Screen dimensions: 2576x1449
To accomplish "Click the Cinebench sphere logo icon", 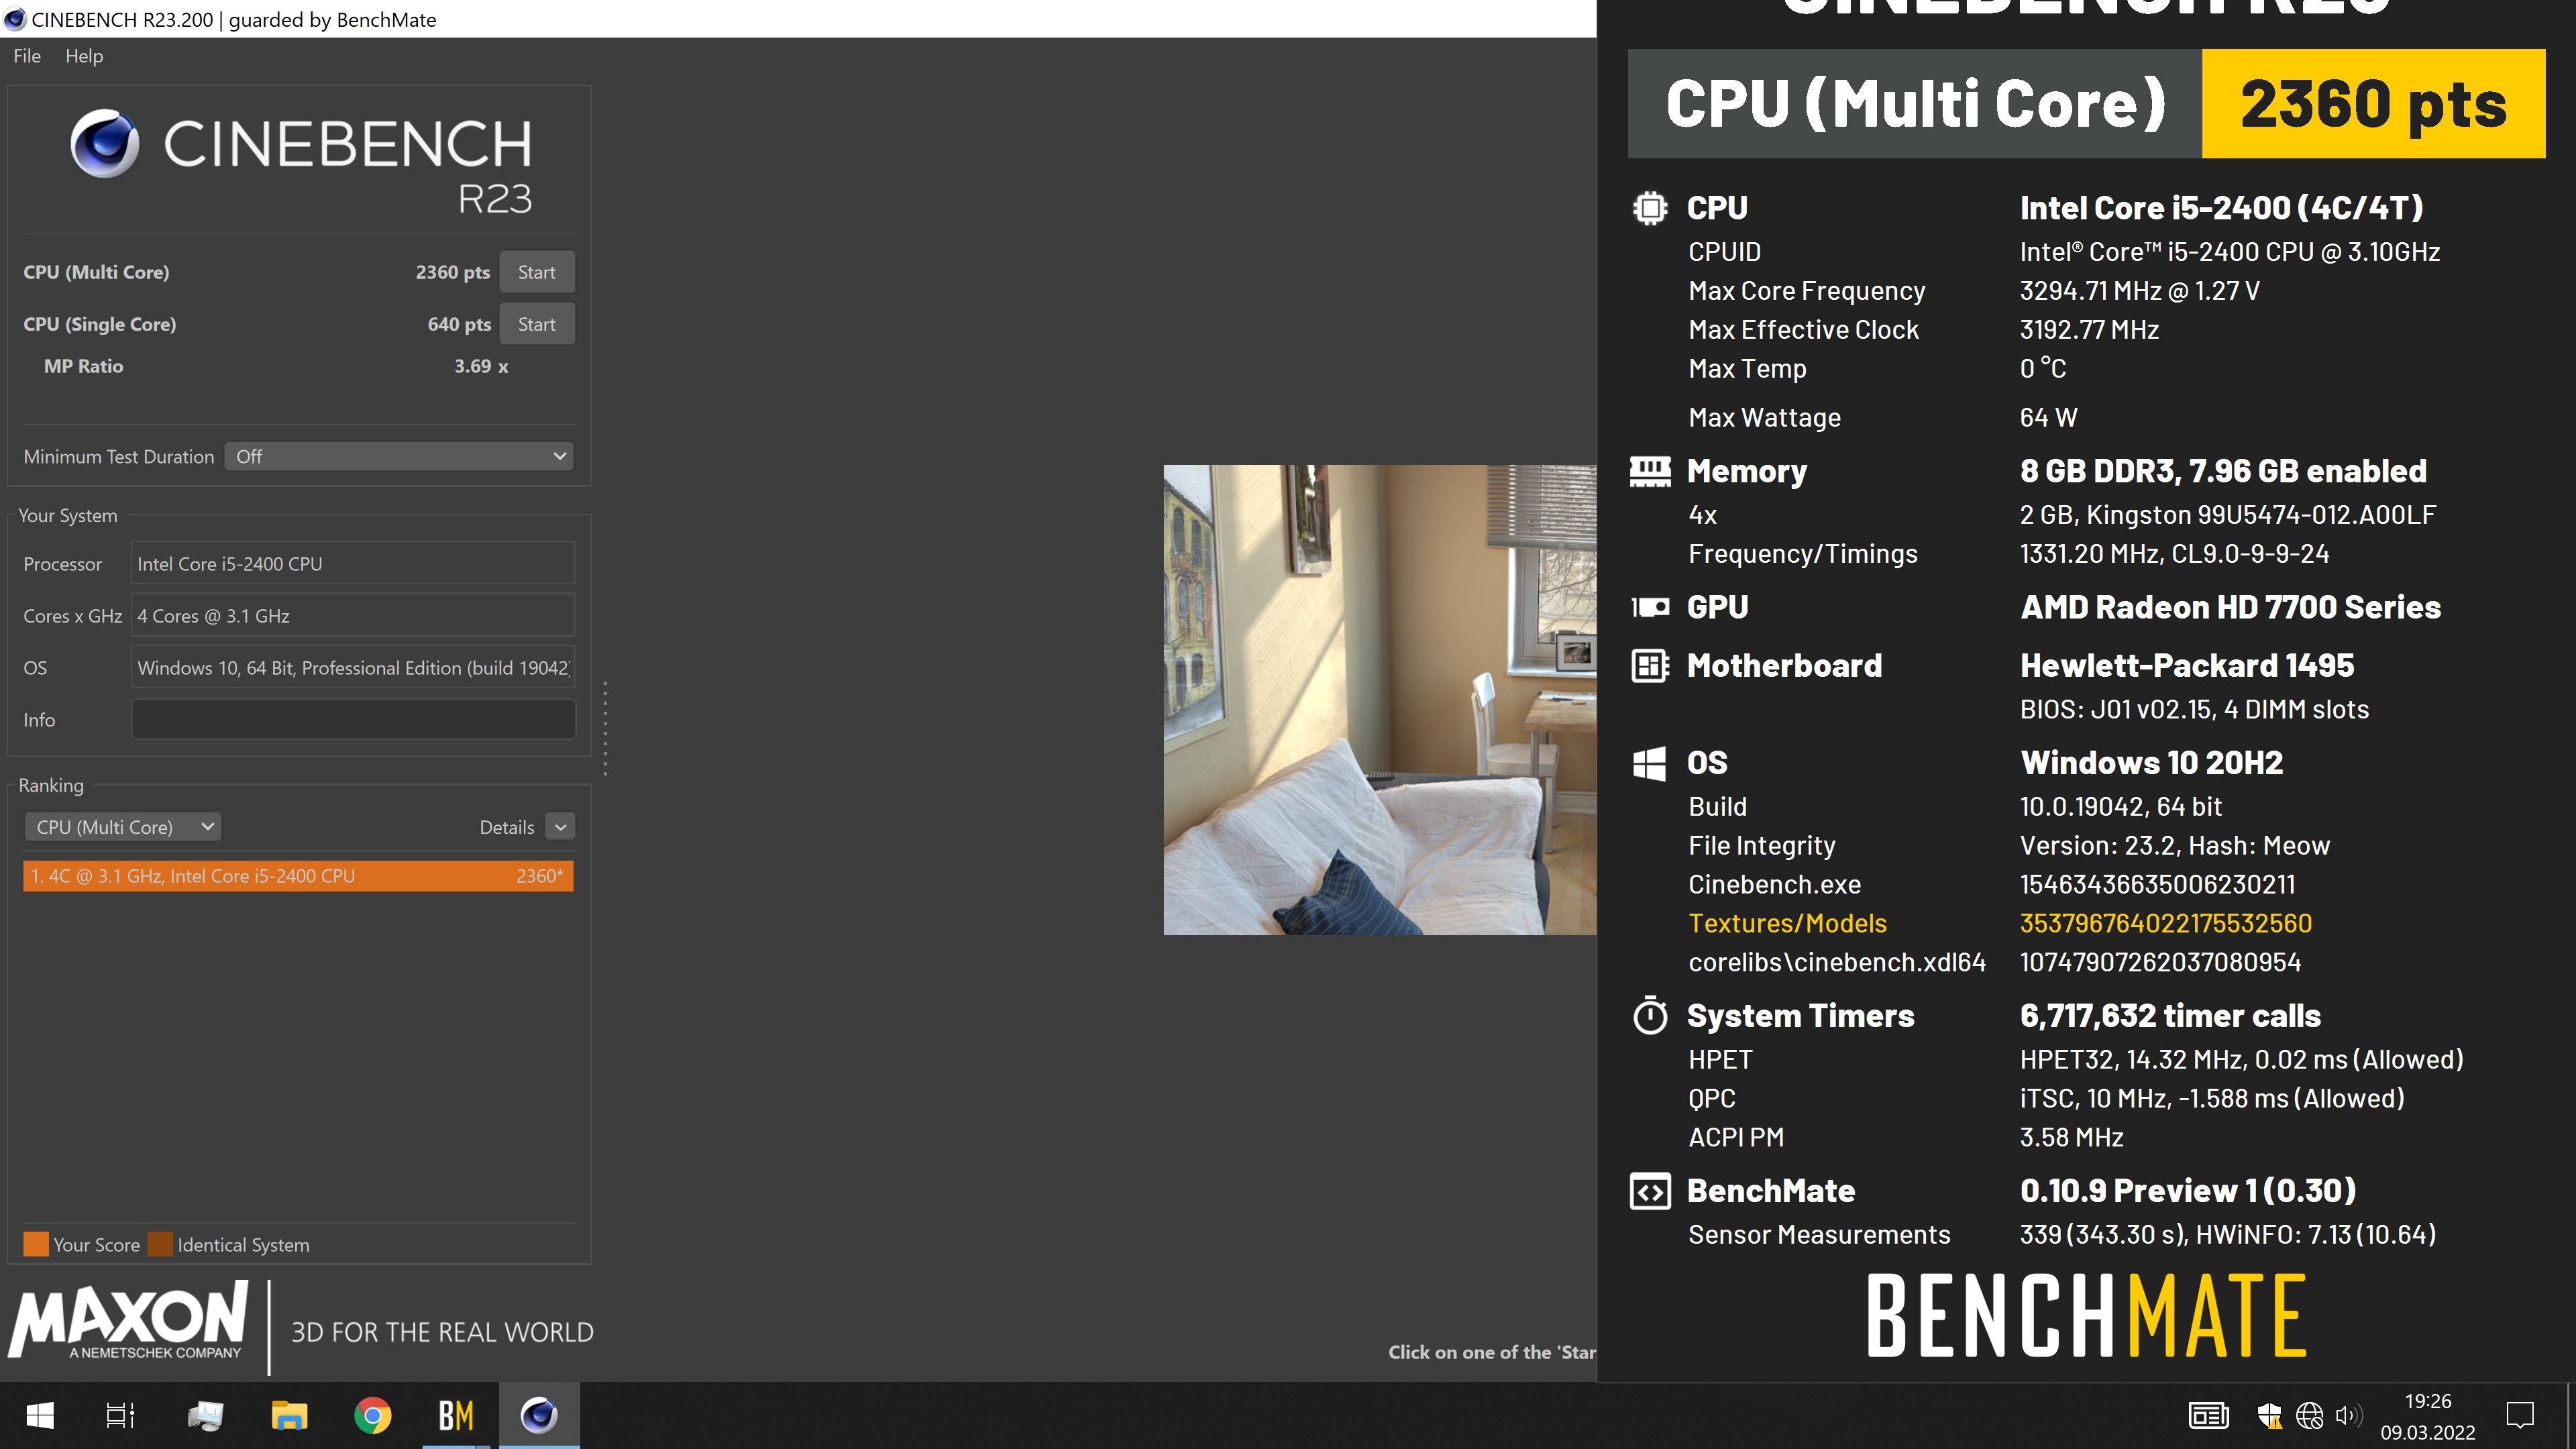I will (x=105, y=143).
